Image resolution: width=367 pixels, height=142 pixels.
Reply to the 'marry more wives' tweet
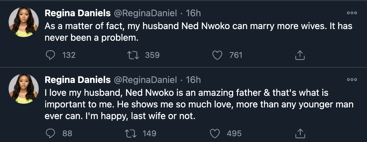pos(50,55)
